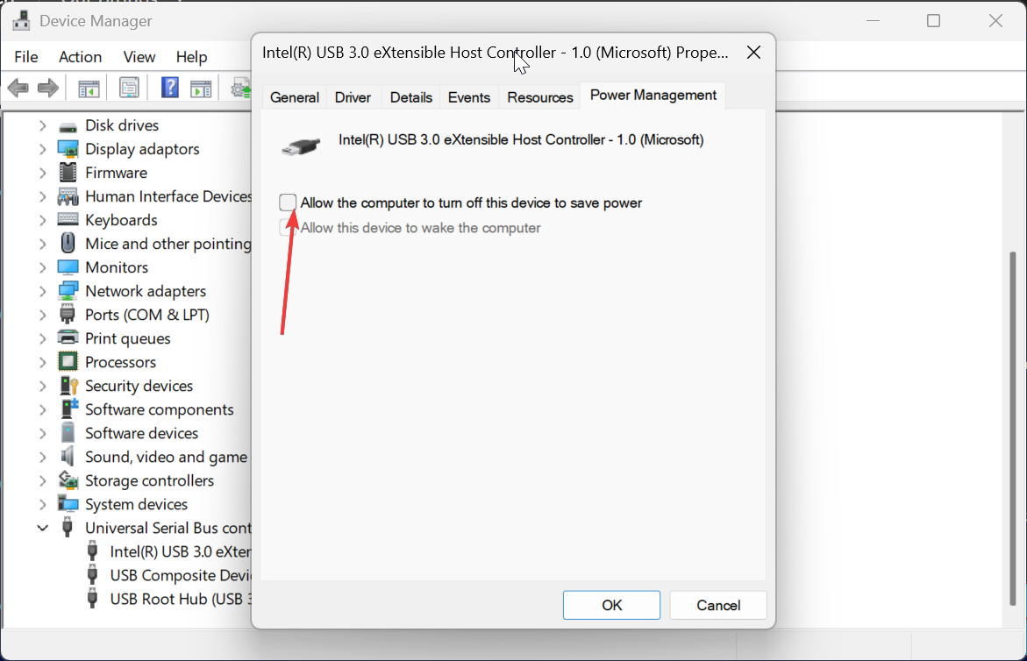
Task: Select the Mice and other pointing icon
Action: click(68, 244)
